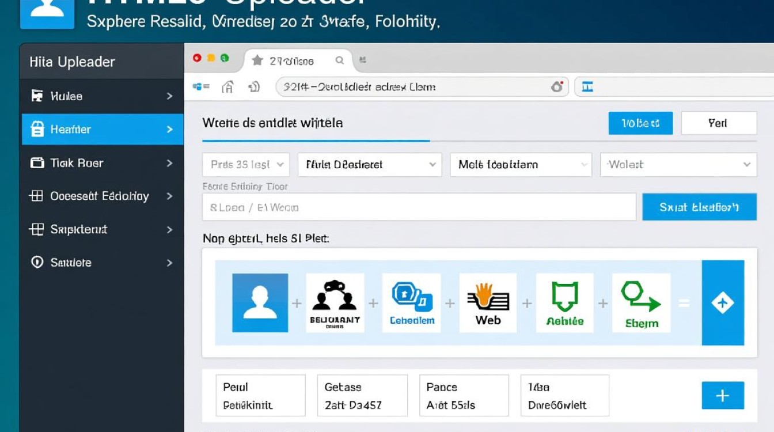Screen dimensions: 774x432
Task: Click the two-person group icon tile
Action: click(335, 303)
